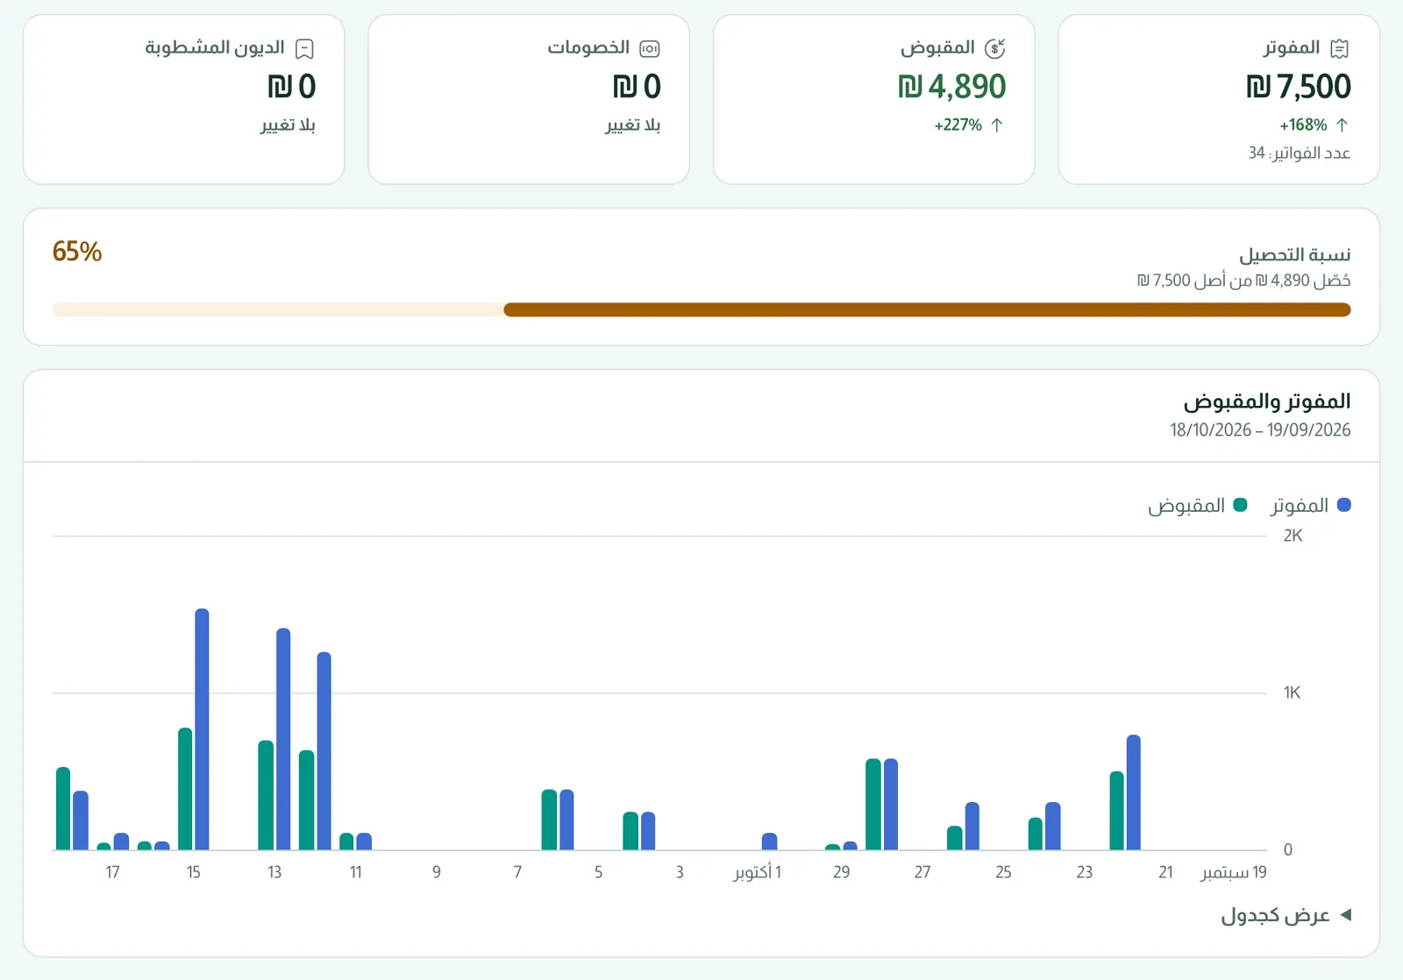The width and height of the screenshot is (1403, 980).
Task: Click the 18/10/2026 – 19/09/2026 date range
Action: coord(1260,430)
